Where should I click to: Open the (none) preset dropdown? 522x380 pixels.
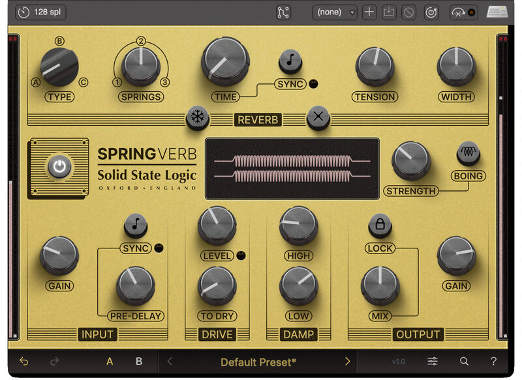tap(335, 12)
